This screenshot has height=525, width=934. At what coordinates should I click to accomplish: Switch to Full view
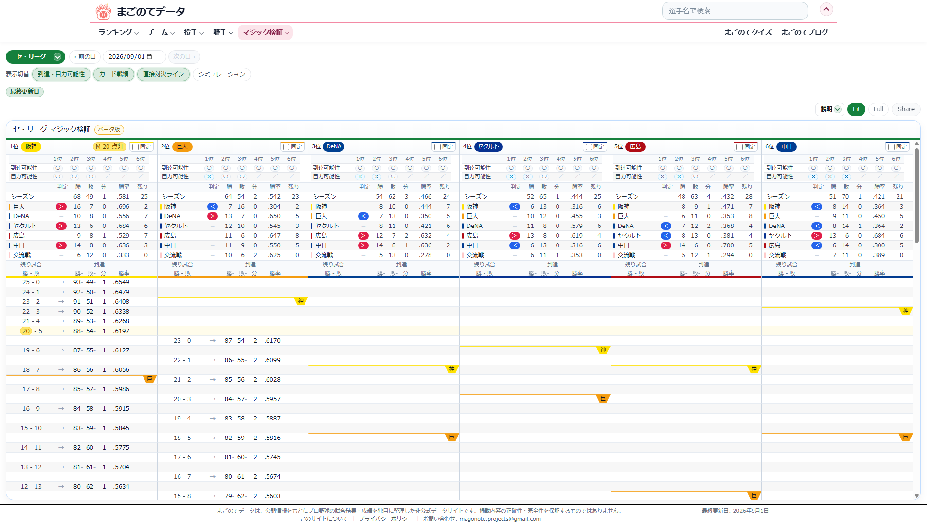(x=878, y=109)
